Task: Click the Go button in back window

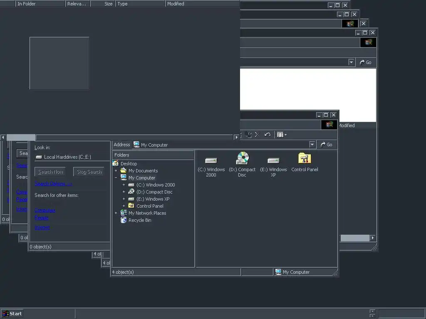Action: pos(366,62)
